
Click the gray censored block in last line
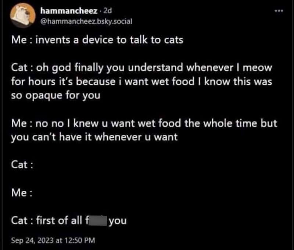pos(96,220)
